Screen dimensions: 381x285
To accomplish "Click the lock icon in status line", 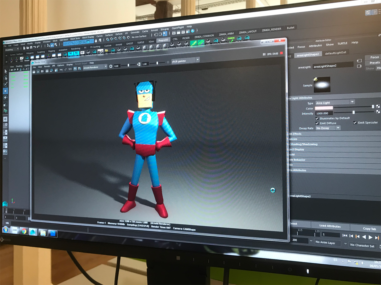I will (x=96, y=41).
